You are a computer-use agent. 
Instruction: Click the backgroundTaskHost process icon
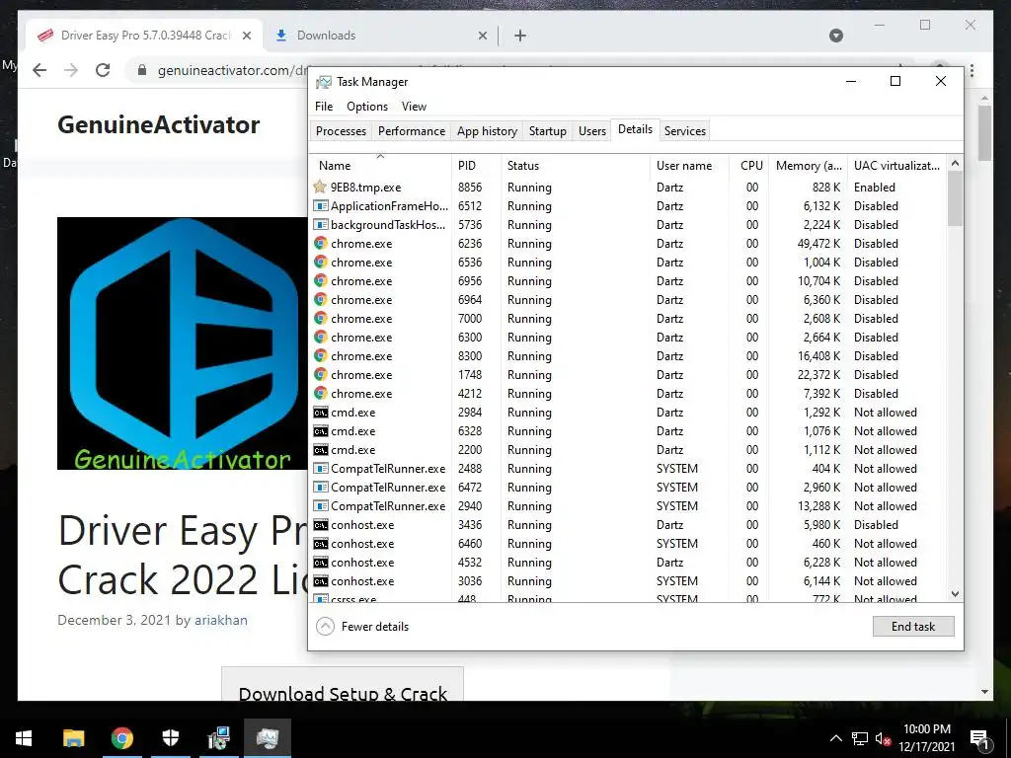(320, 224)
